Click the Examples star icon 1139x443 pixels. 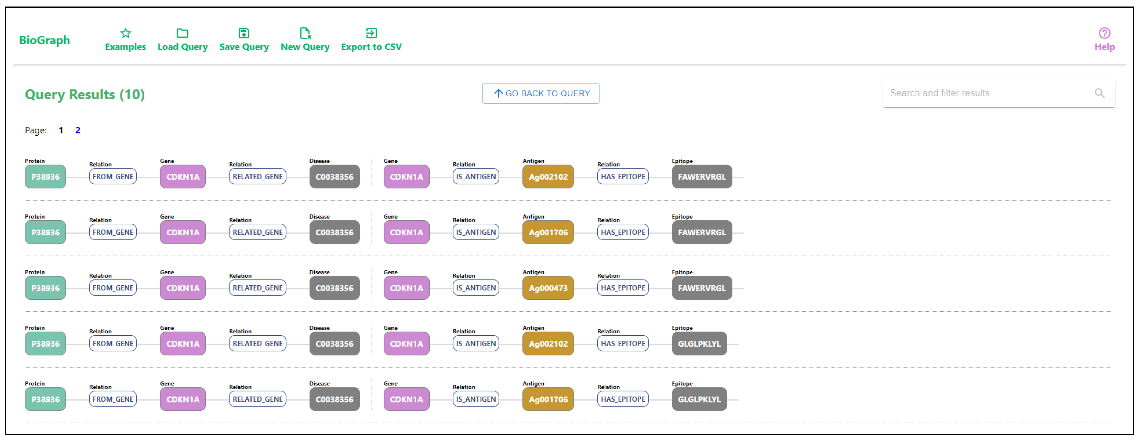click(x=126, y=33)
